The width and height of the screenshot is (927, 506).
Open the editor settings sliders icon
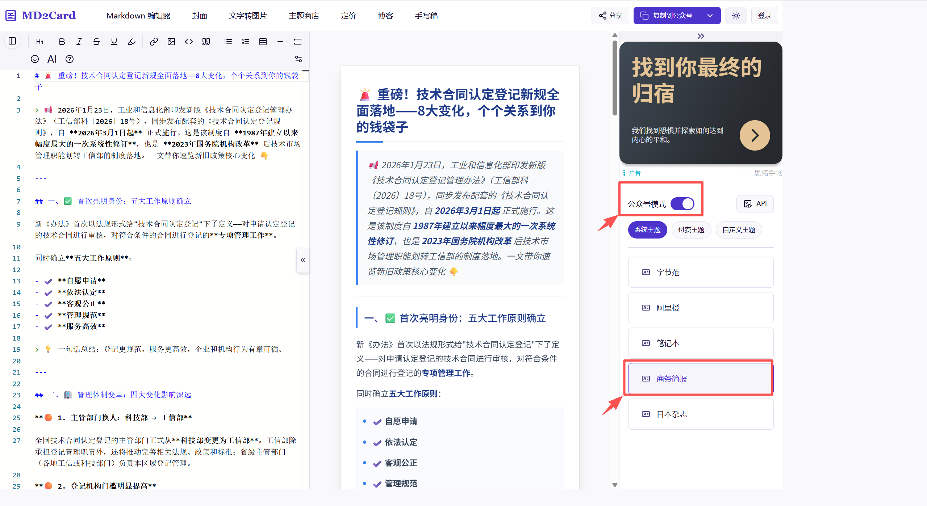tap(298, 59)
